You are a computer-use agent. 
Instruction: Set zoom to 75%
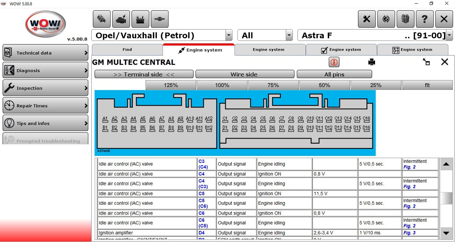point(273,85)
